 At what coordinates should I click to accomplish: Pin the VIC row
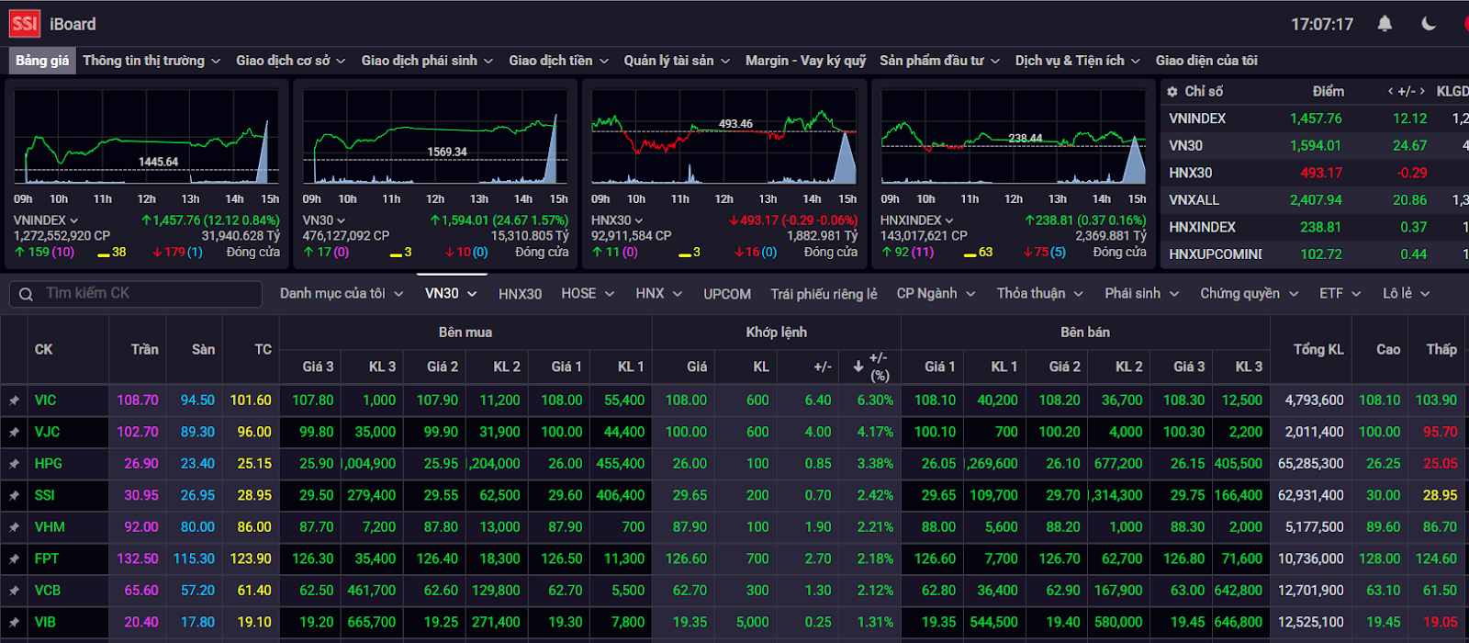point(14,400)
